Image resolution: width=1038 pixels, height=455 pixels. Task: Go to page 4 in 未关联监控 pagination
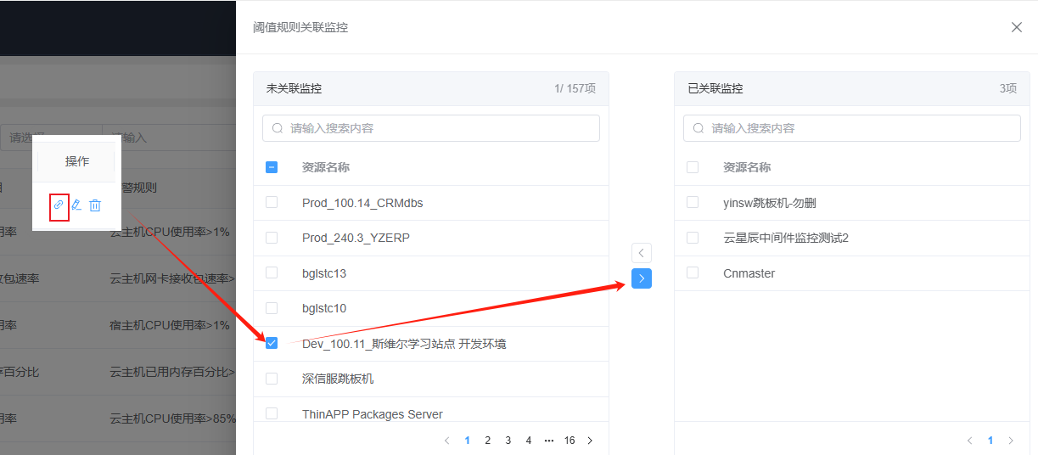point(529,441)
